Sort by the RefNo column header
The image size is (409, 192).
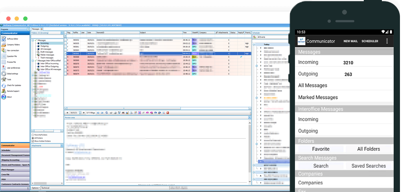pos(76,33)
